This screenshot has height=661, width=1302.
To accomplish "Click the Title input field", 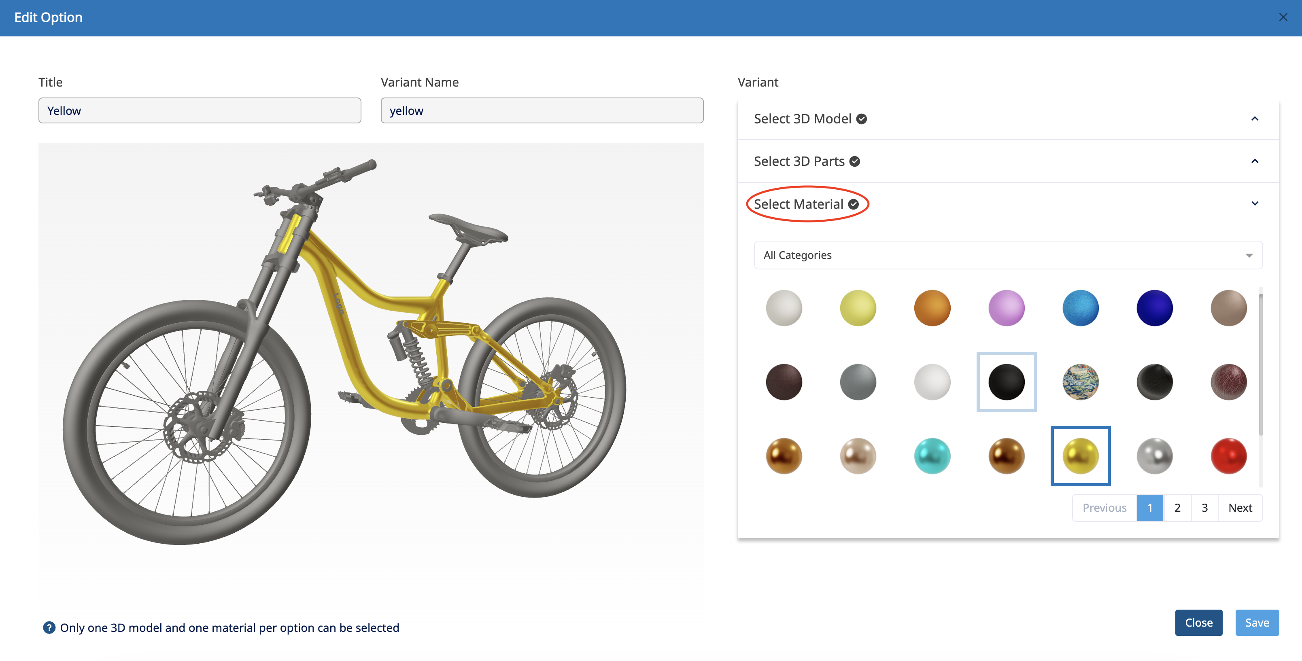I will coord(200,111).
